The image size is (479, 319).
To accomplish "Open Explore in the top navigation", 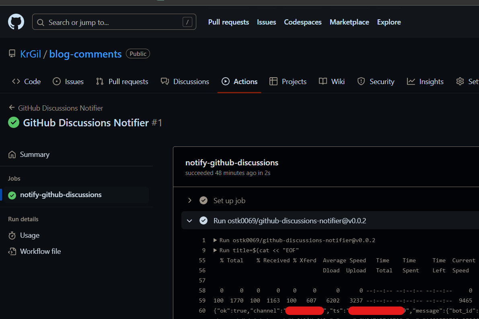I will pos(389,22).
